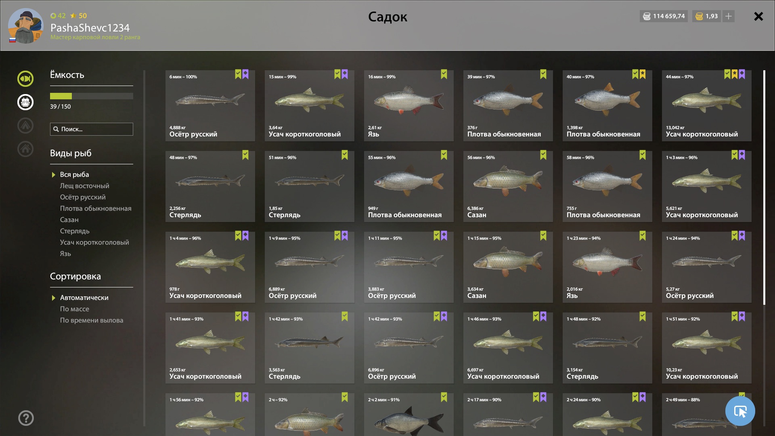Sort fish by По времени вылова

click(x=92, y=320)
